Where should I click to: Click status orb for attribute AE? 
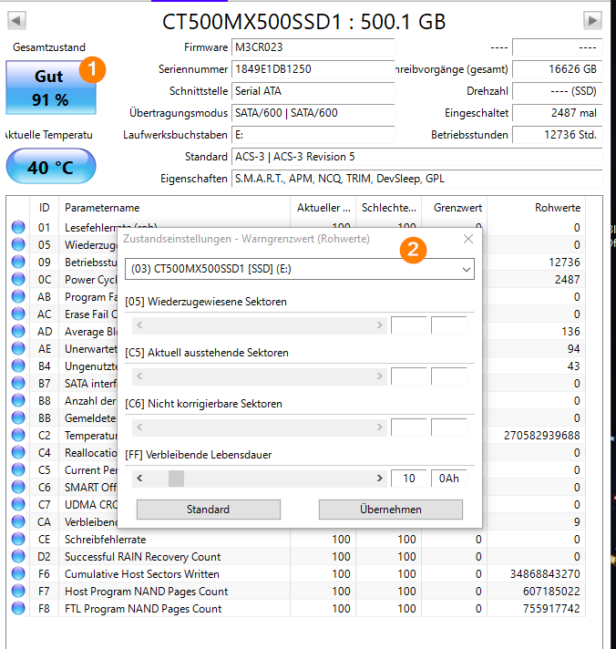(x=18, y=348)
